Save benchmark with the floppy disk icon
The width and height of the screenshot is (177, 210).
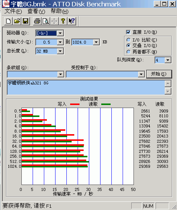pos(25,21)
